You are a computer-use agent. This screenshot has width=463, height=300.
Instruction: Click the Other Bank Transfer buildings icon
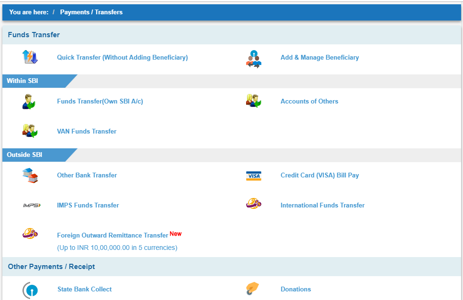coord(30,176)
